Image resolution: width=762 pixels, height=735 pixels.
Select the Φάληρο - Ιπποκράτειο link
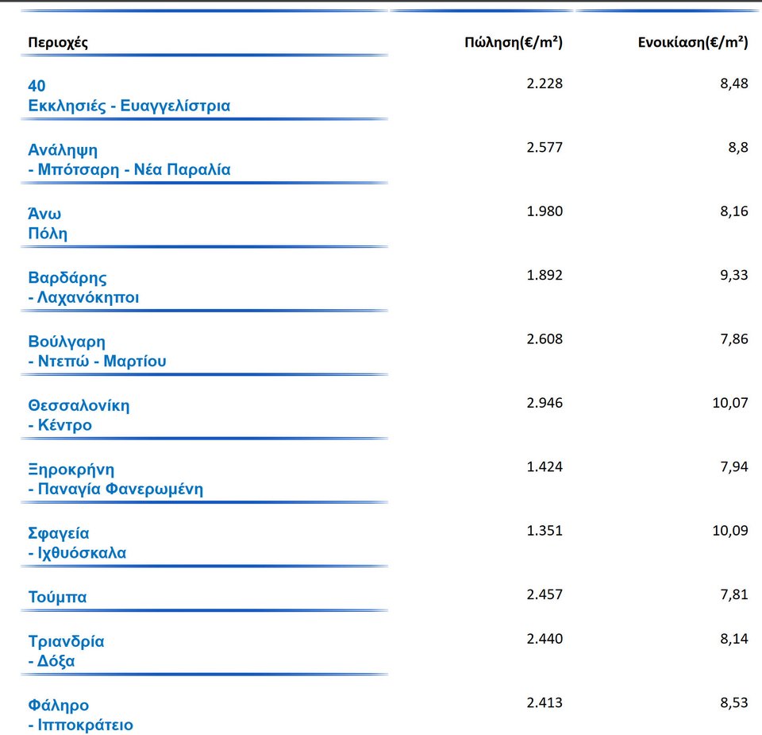80,715
